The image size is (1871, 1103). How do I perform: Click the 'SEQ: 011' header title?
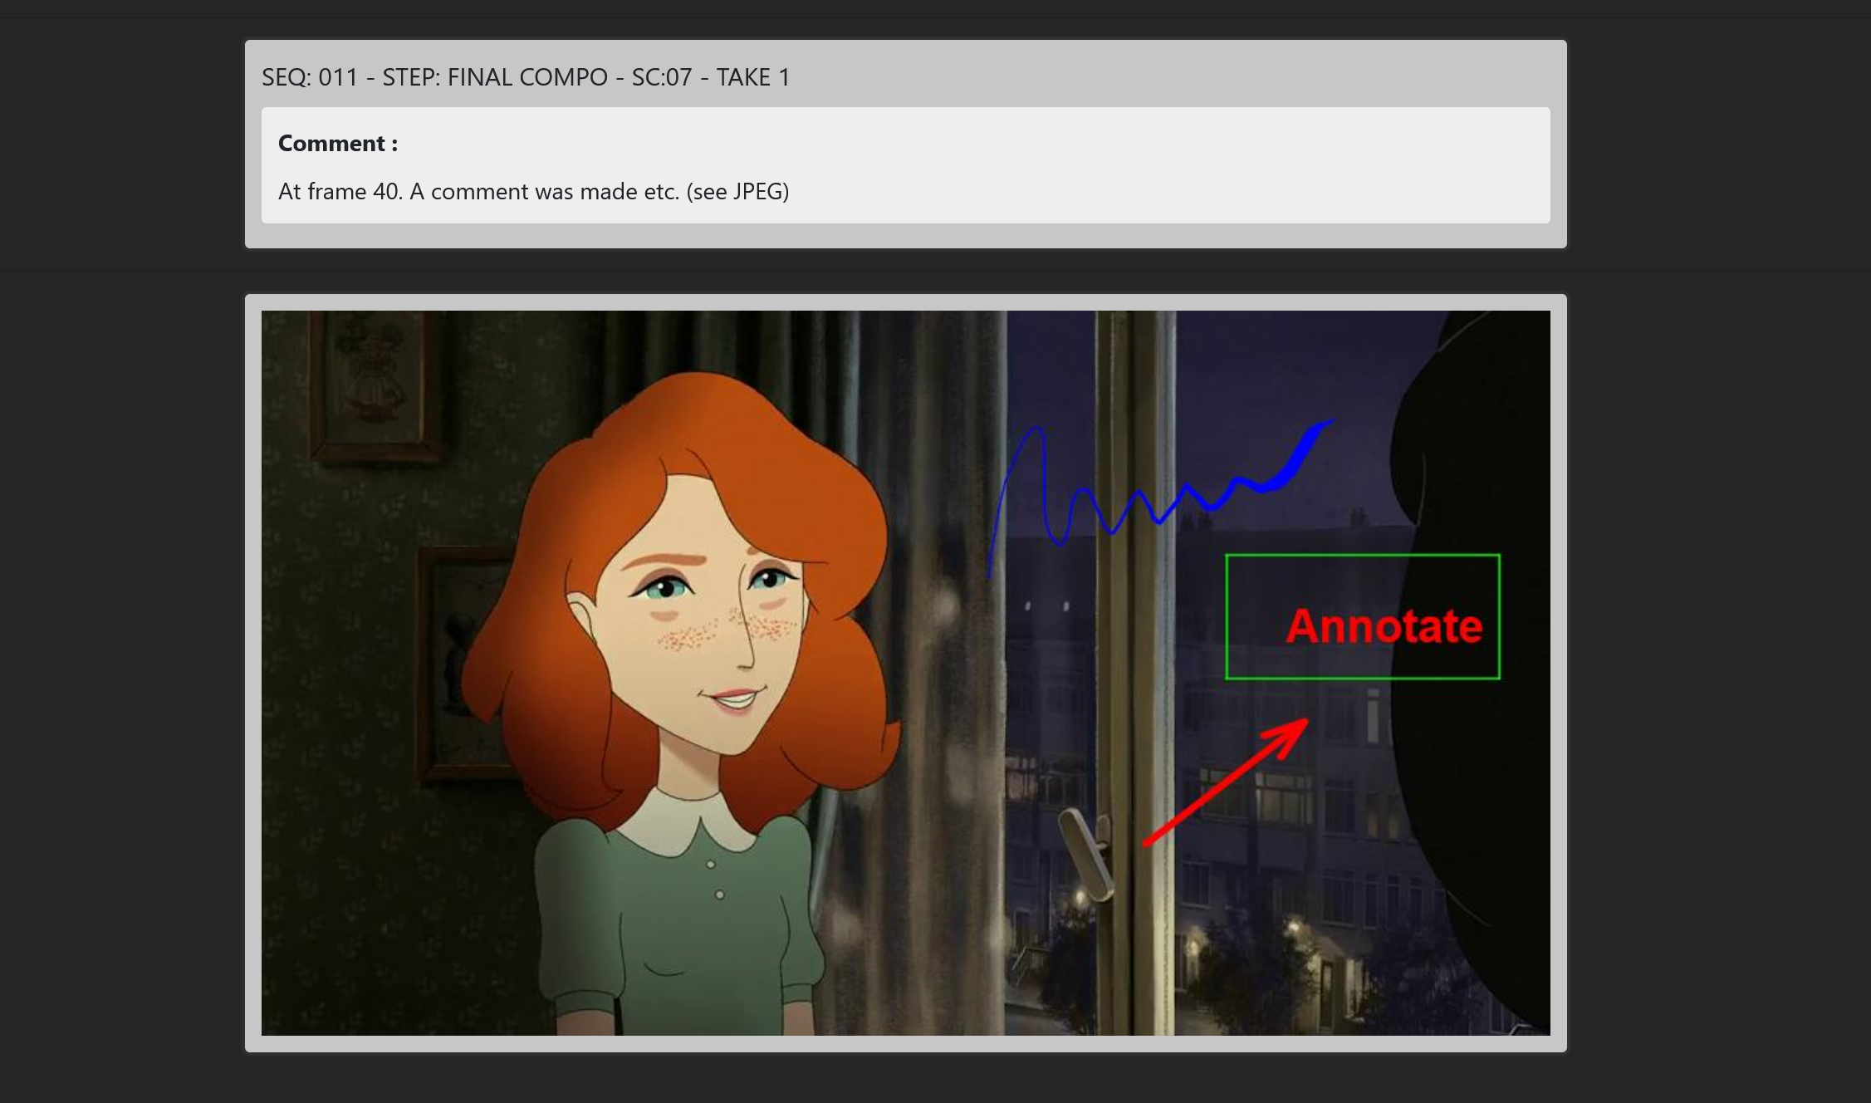pos(310,77)
